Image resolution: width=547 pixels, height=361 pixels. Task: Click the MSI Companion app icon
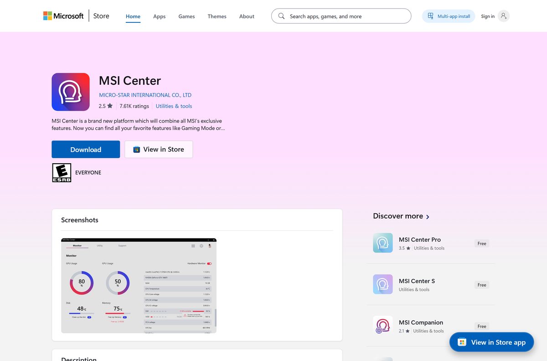click(x=382, y=326)
